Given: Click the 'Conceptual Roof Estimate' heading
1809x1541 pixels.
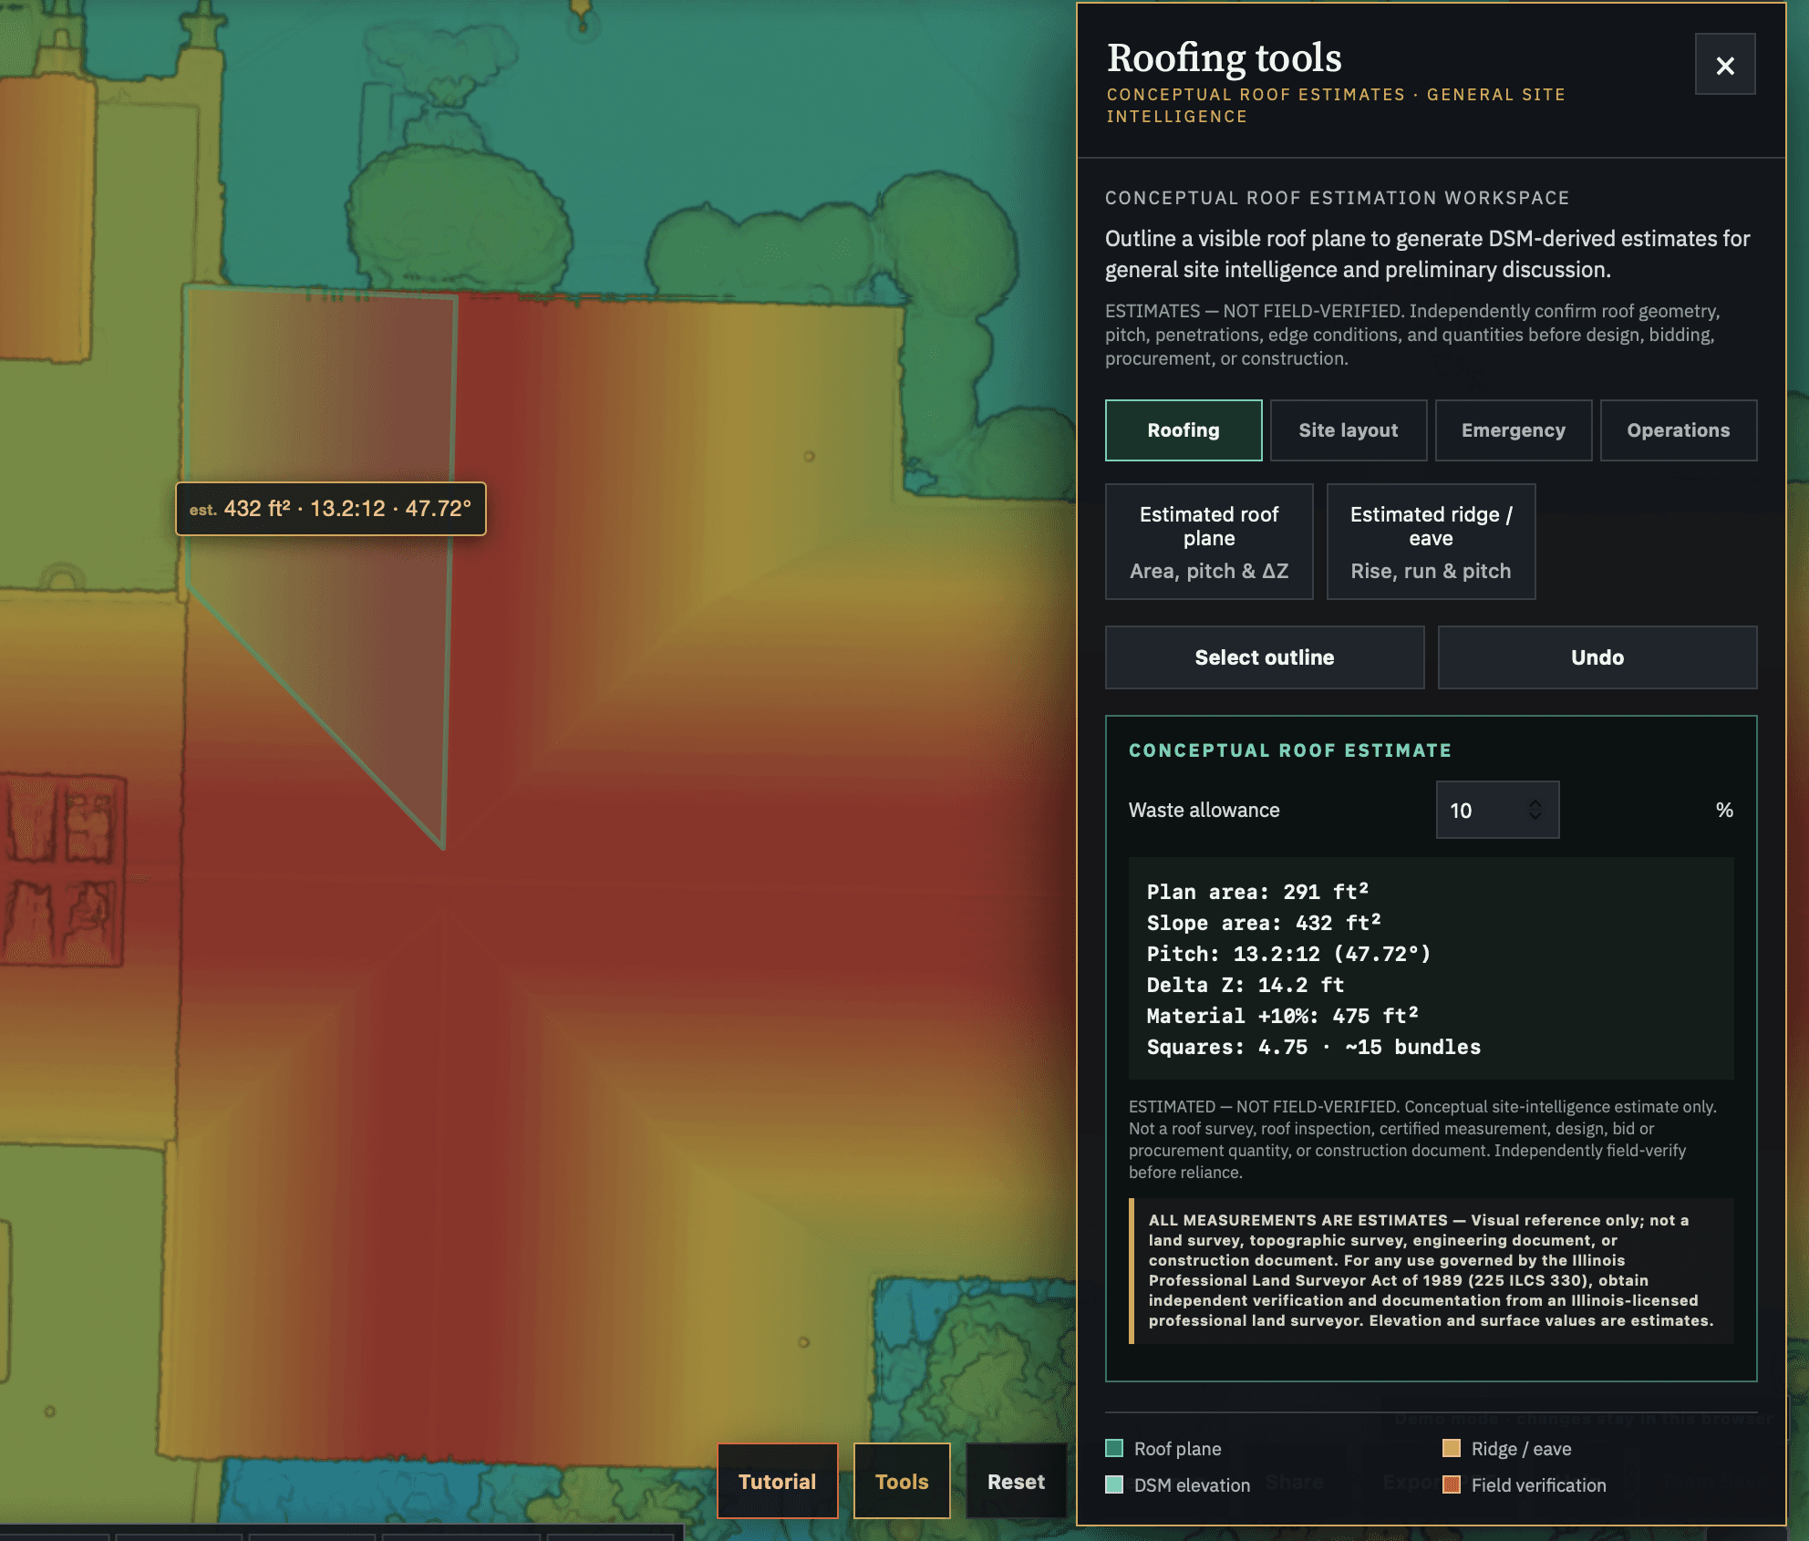Looking at the screenshot, I should 1290,750.
